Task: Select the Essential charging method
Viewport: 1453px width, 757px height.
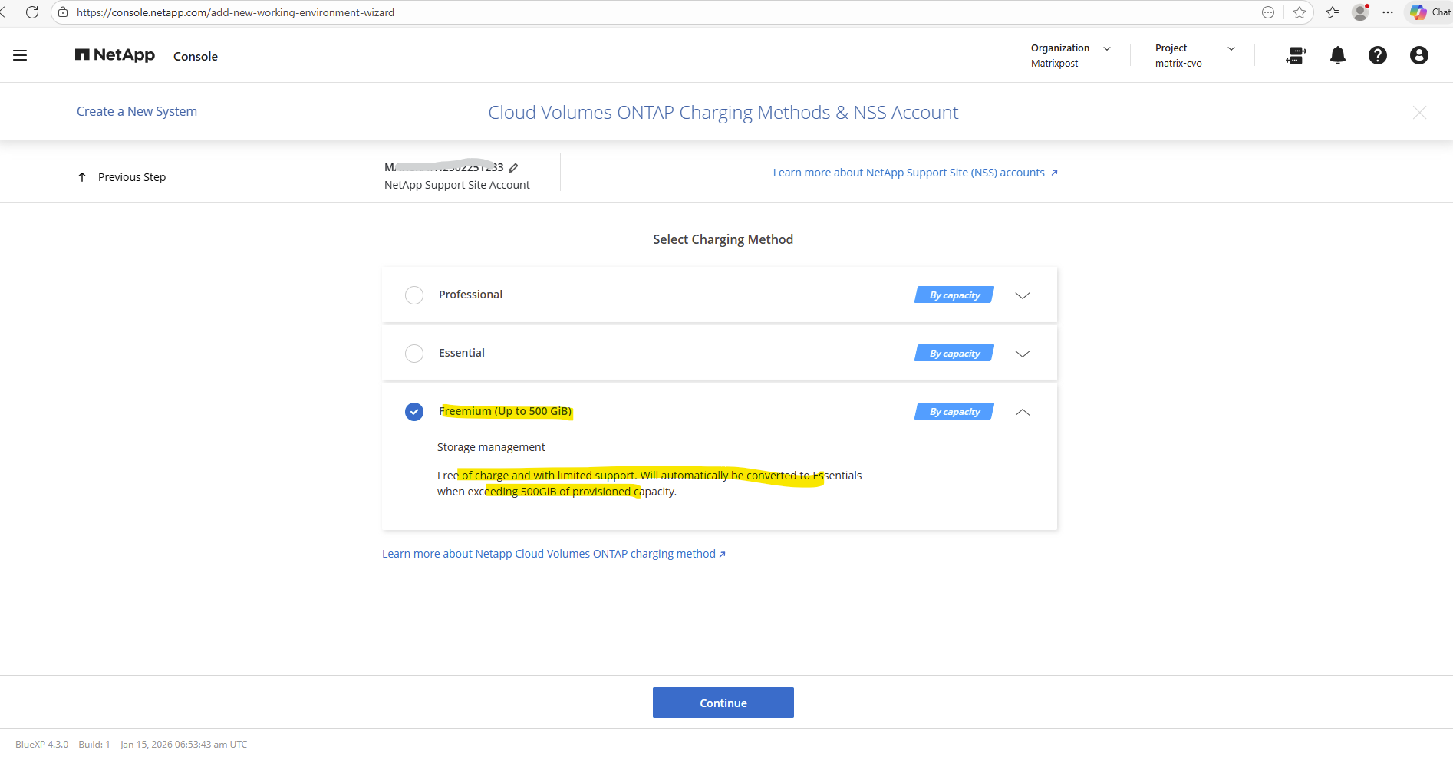Action: pos(414,354)
